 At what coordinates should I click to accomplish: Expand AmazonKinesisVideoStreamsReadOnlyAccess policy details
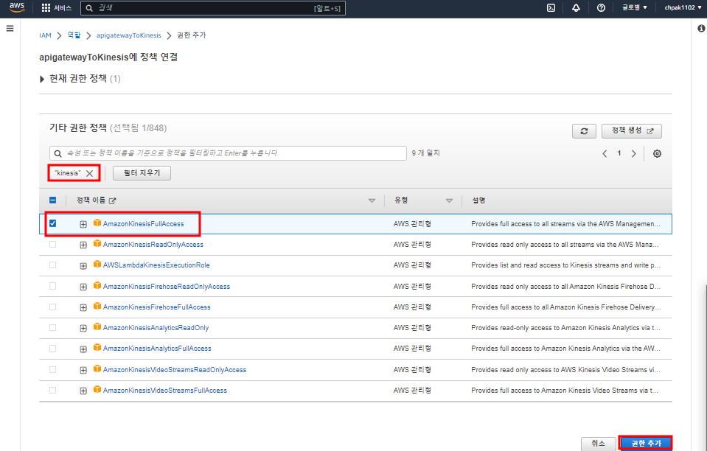tap(83, 370)
